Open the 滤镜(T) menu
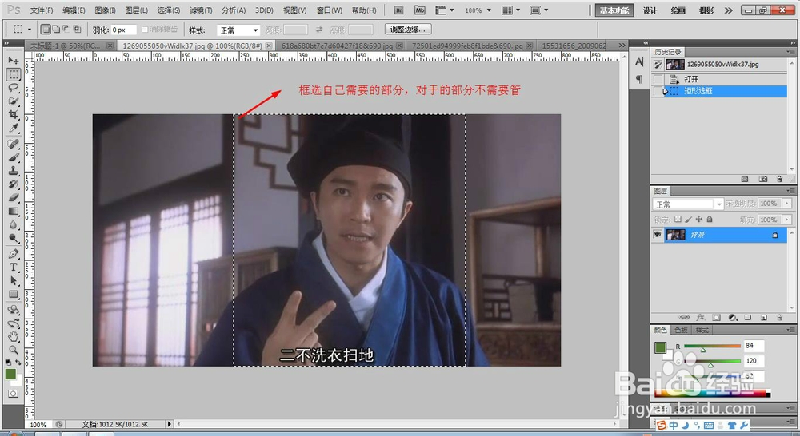This screenshot has height=436, width=800. point(201,10)
